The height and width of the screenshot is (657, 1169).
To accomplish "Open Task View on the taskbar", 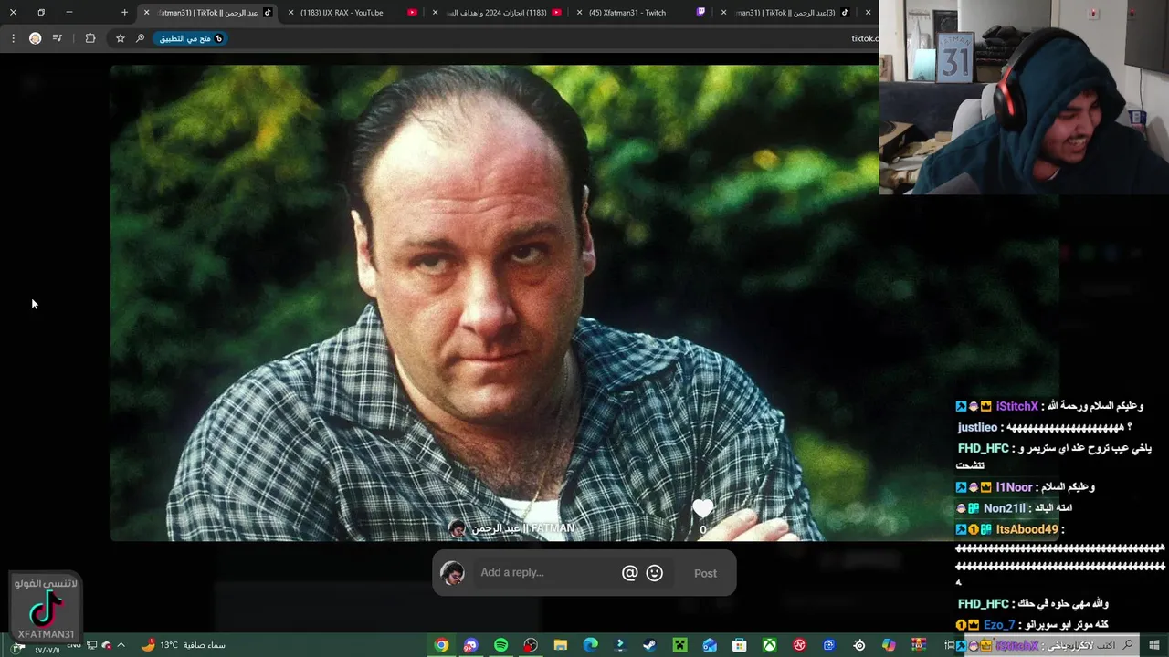I will 949,645.
